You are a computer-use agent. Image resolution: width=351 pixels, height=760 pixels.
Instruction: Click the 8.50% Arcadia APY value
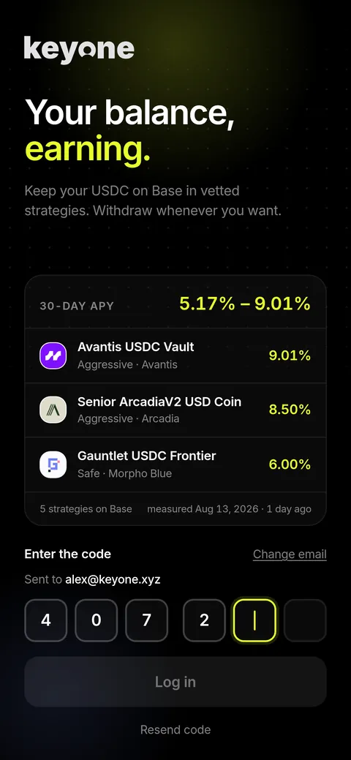290,410
